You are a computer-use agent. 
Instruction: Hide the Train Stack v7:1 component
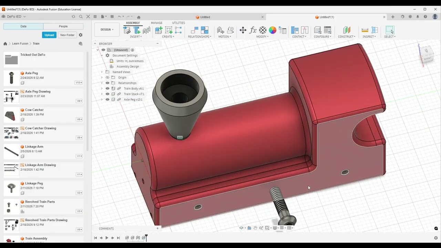pos(107,94)
